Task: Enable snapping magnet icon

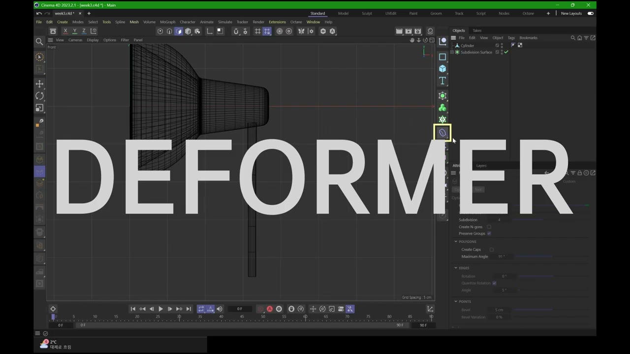Action: point(236,31)
